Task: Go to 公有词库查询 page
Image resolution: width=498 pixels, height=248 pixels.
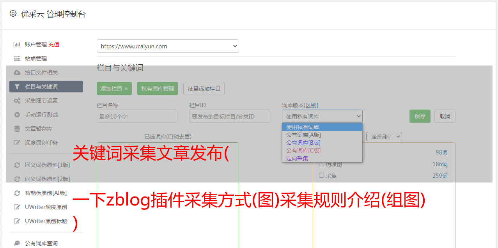Action: tap(41, 243)
